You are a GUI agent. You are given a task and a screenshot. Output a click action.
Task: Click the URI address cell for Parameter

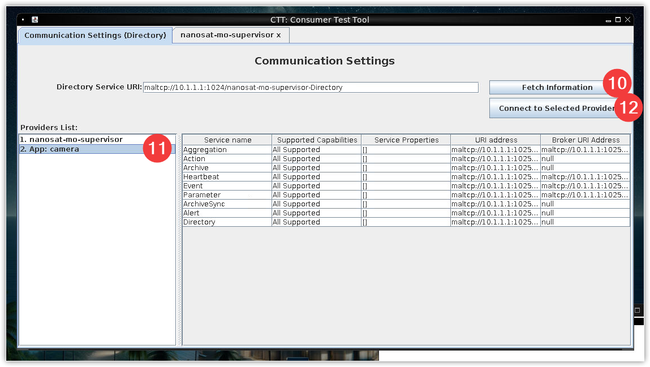(494, 195)
